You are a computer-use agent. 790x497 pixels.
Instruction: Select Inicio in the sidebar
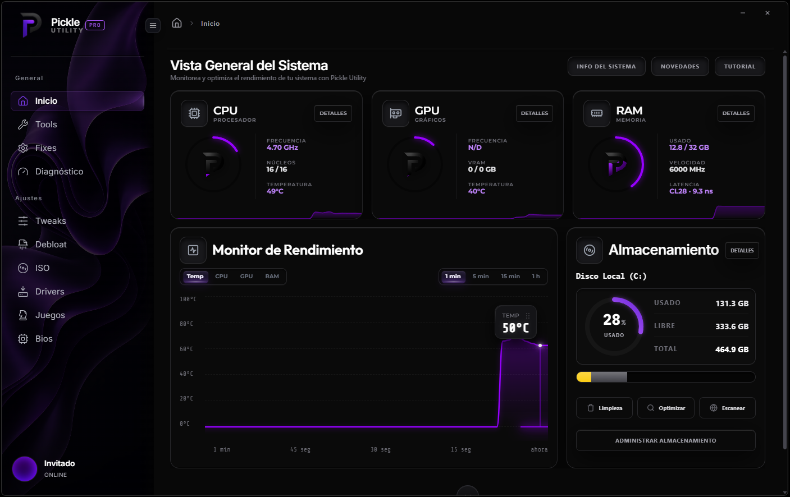[77, 101]
